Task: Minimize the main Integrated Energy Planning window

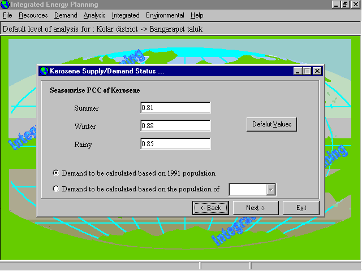Action: click(336, 5)
